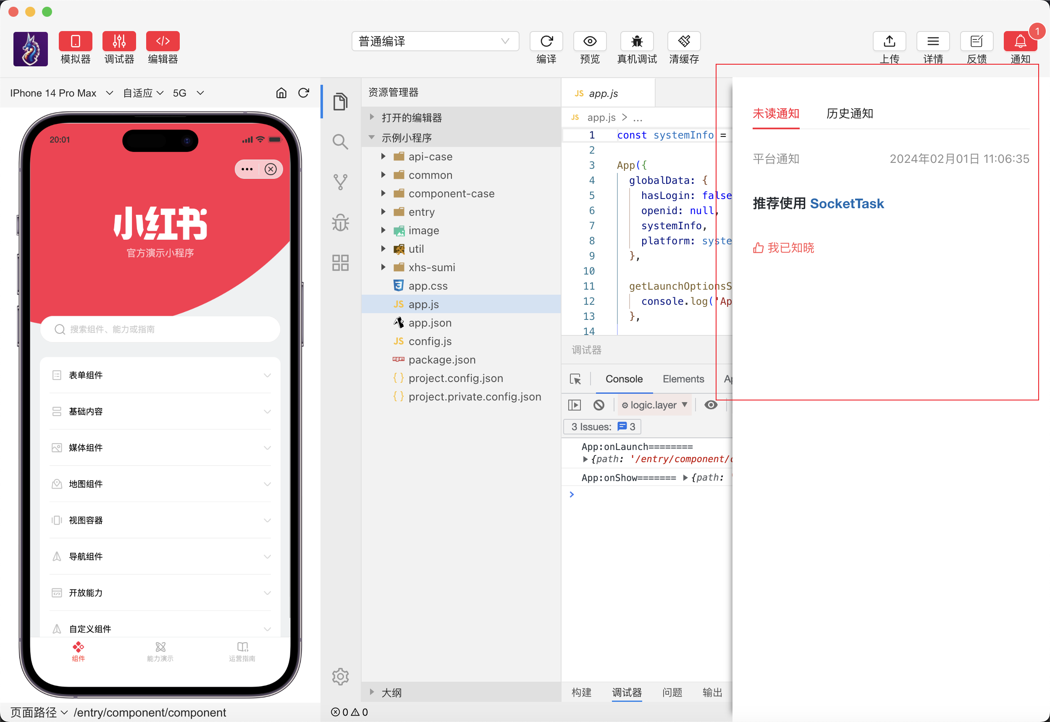Click the 搜索组件 search field in simulator
Viewport: 1050px width, 722px height.
pos(160,330)
